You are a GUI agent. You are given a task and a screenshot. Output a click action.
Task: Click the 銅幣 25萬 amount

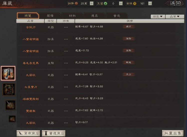[84, 3]
